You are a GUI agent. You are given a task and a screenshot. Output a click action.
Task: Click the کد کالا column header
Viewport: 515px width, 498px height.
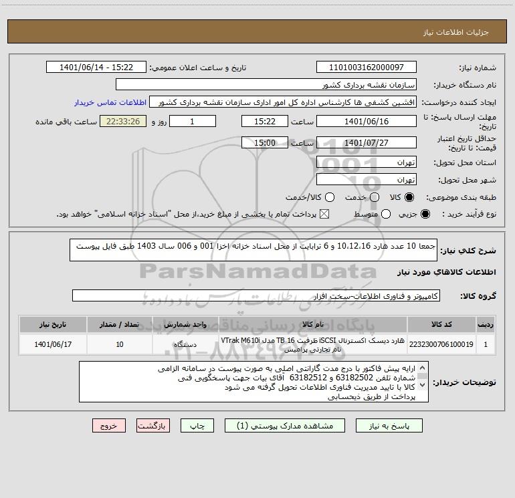tap(441, 324)
